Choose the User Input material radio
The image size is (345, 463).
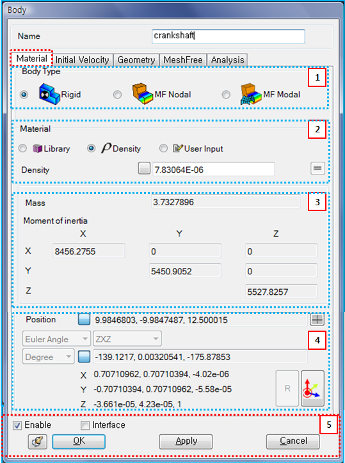163,148
